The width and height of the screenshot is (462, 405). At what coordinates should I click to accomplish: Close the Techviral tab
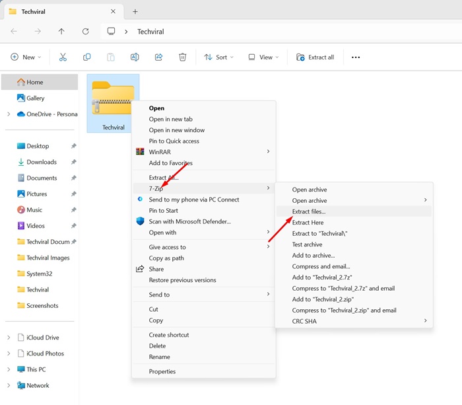click(113, 11)
